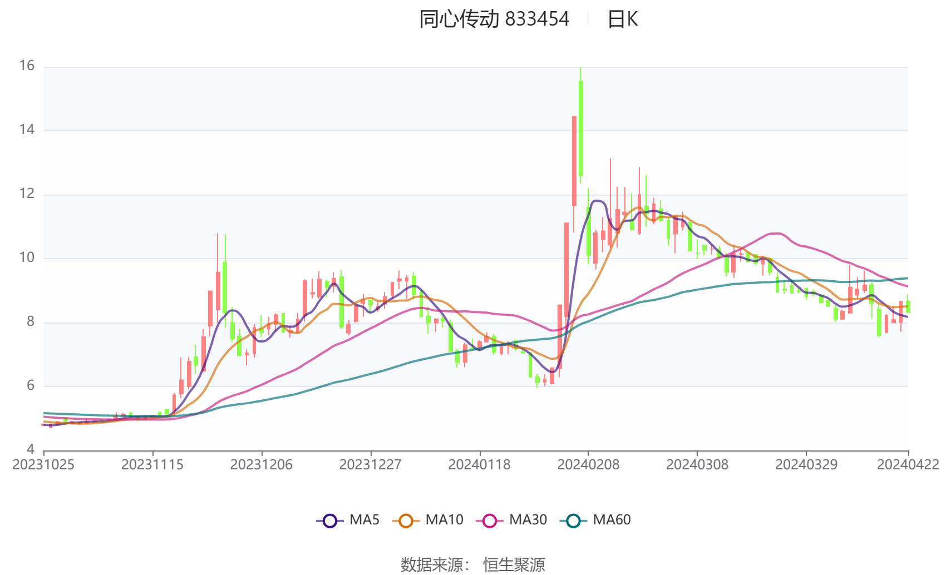
Task: Click the y-axis value 4
Action: click(31, 449)
